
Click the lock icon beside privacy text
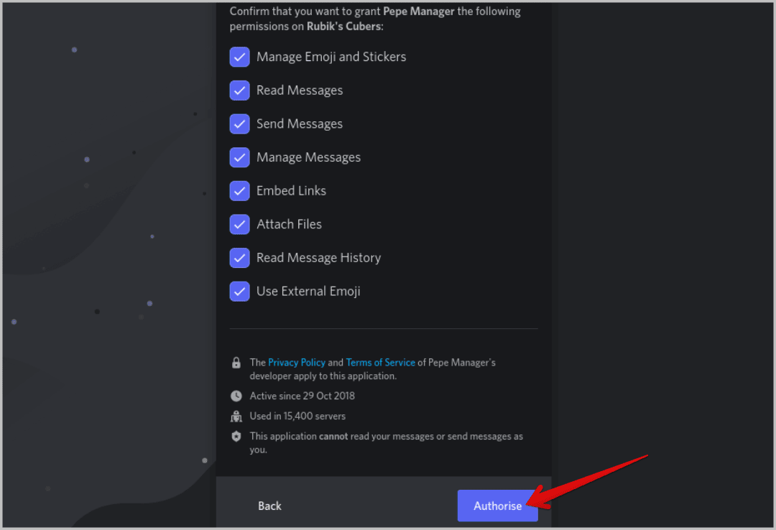click(x=236, y=363)
